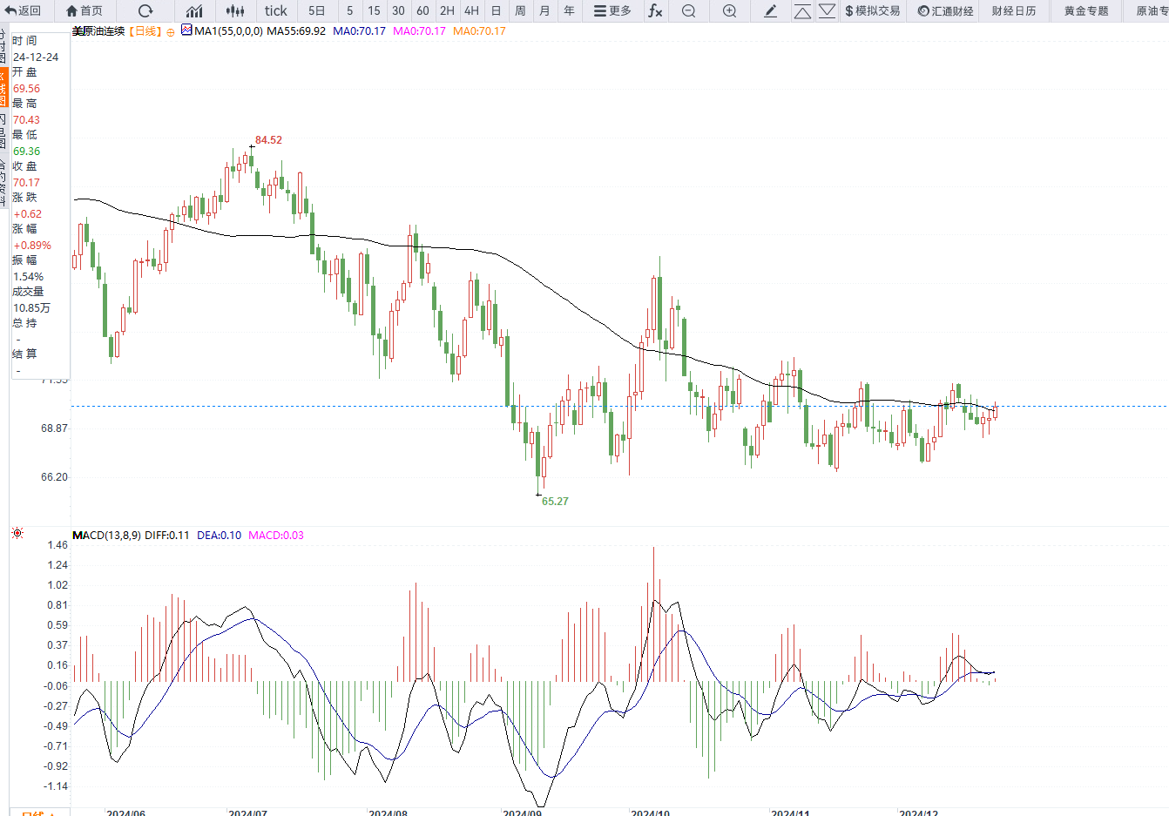Switch to monthly 月 timeframe
This screenshot has width=1169, height=816.
(x=544, y=10)
